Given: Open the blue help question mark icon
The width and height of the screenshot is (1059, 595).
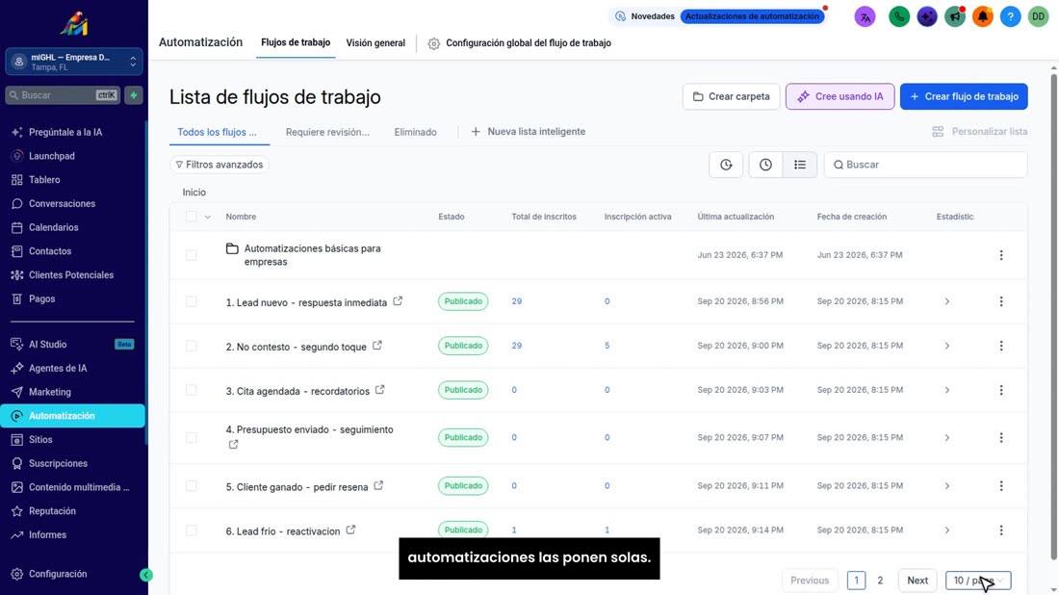Looking at the screenshot, I should [1010, 16].
